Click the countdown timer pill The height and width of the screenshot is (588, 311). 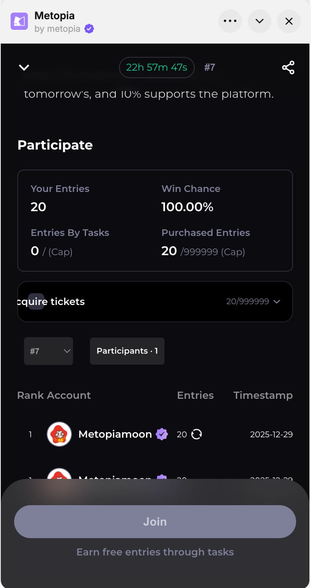(157, 68)
